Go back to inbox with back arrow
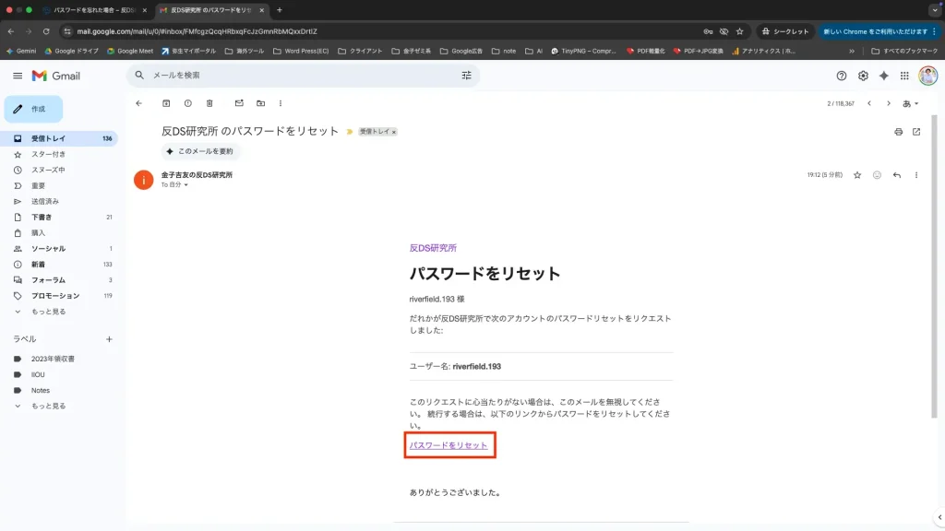Screen dimensions: 945x531 [138, 103]
